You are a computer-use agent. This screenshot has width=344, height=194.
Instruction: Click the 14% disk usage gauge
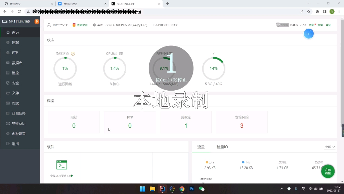pos(214,68)
